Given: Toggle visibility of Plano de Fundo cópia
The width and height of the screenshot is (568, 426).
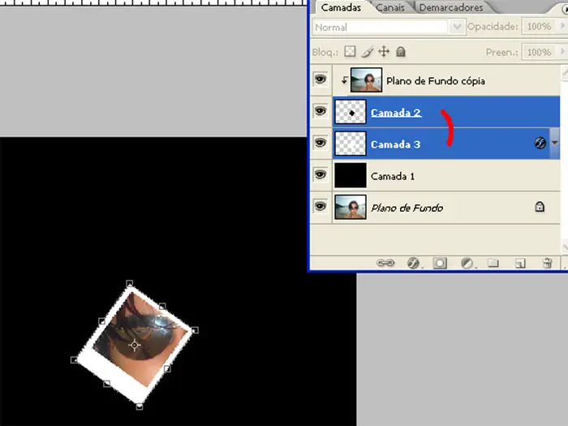Looking at the screenshot, I should coord(320,80).
